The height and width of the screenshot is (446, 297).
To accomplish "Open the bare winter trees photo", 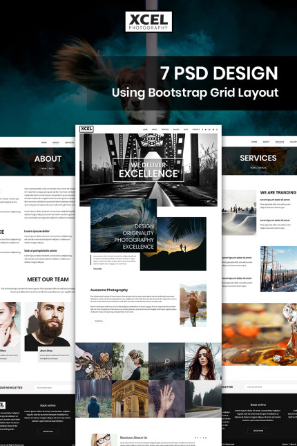I will pyautogui.click(x=278, y=269).
